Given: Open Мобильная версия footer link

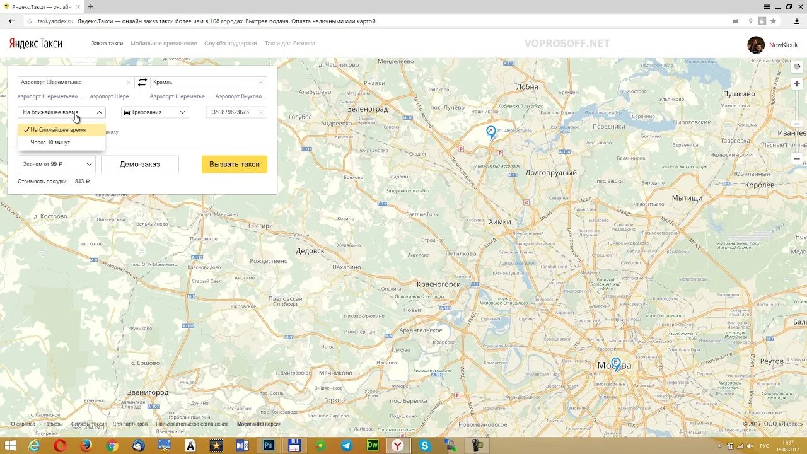Looking at the screenshot, I should click(x=259, y=424).
